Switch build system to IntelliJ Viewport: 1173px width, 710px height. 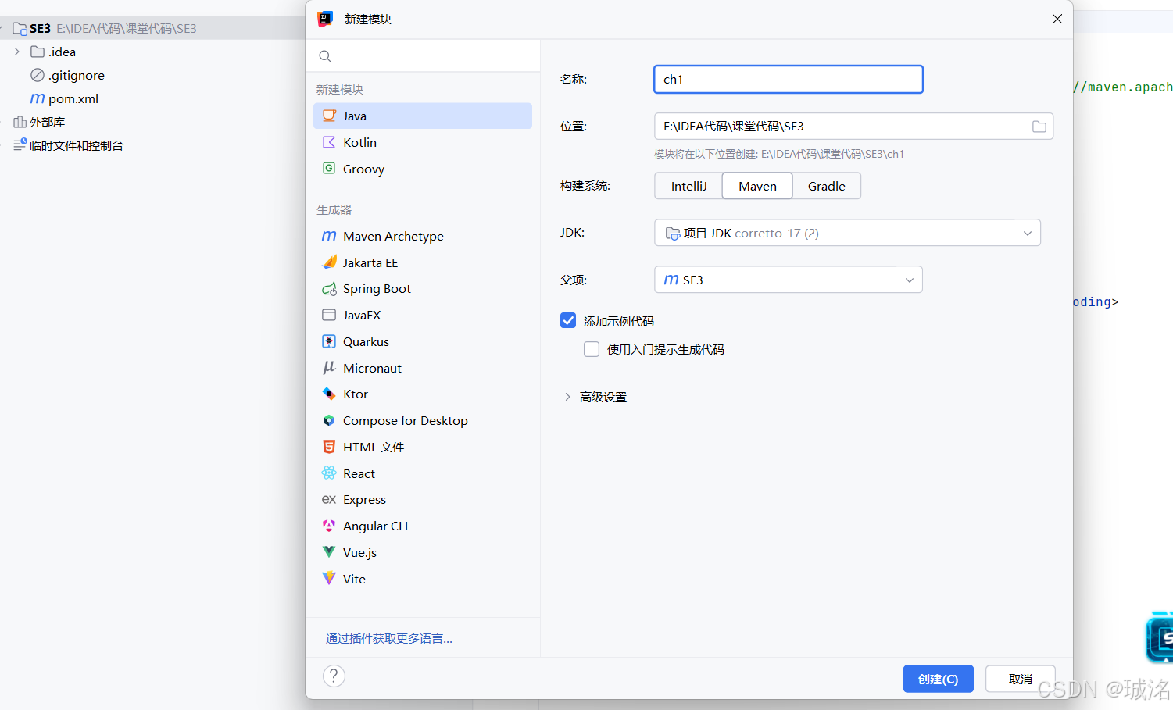tap(688, 186)
